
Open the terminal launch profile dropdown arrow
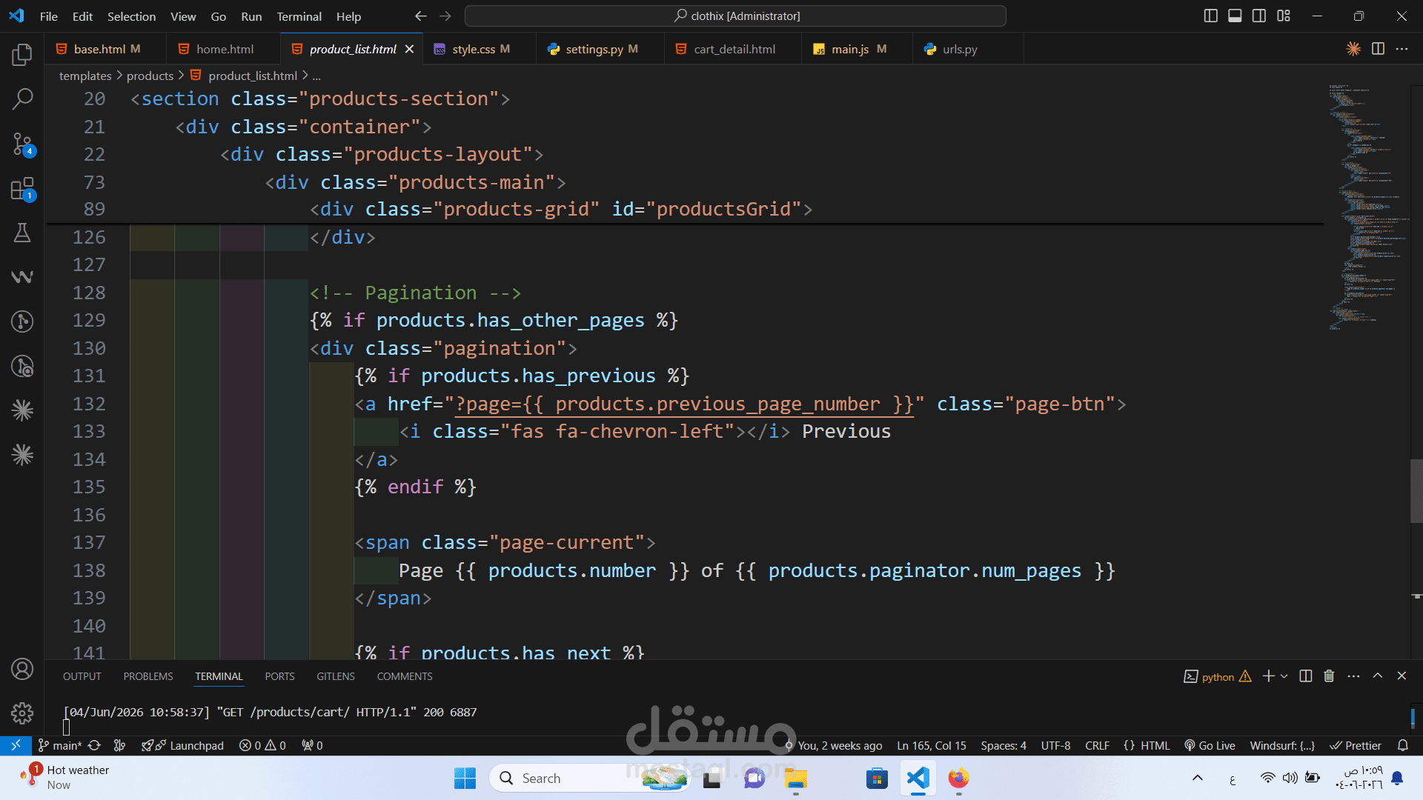click(x=1284, y=676)
